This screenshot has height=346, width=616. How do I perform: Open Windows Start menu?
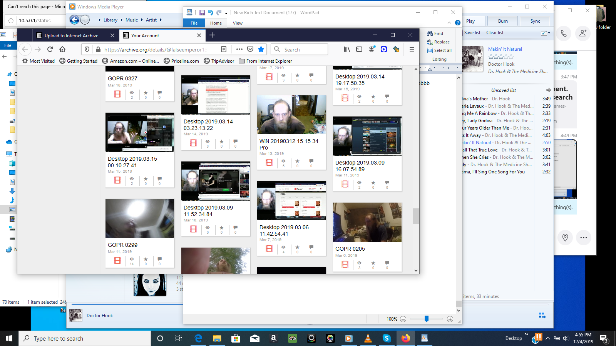click(x=9, y=338)
